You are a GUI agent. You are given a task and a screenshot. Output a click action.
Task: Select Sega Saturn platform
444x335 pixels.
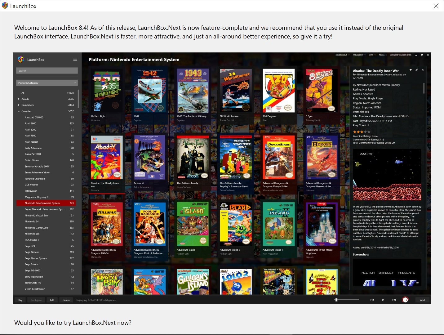(46, 265)
